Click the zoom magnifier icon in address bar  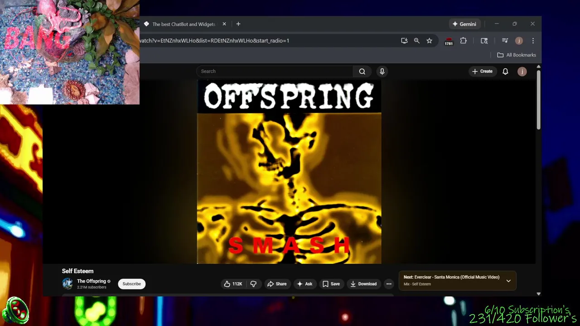click(x=417, y=41)
